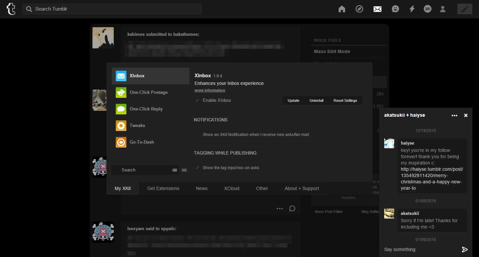Open the News tab in XKit

[x=202, y=188]
